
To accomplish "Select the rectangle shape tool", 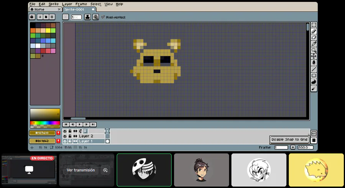I will tap(314, 75).
